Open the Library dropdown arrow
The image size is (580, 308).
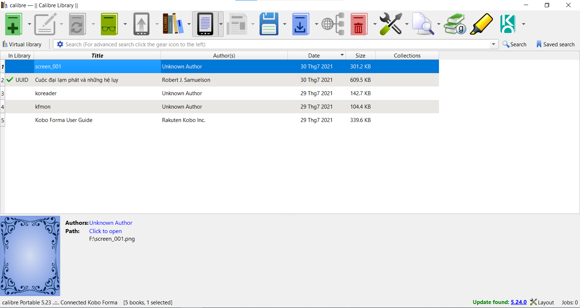(189, 24)
